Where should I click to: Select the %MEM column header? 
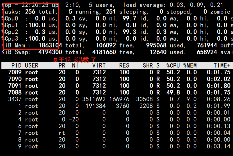[x=190, y=65]
